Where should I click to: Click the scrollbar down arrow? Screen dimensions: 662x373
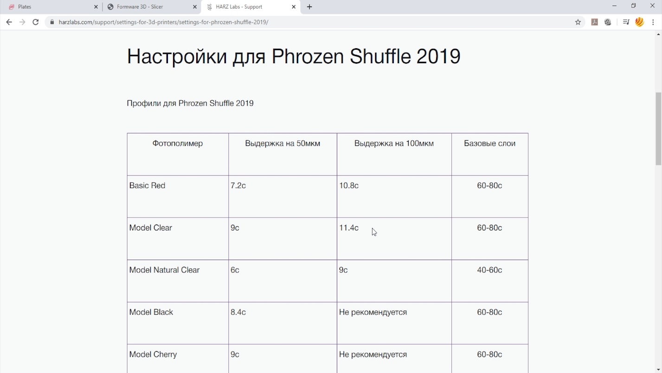[658, 370]
